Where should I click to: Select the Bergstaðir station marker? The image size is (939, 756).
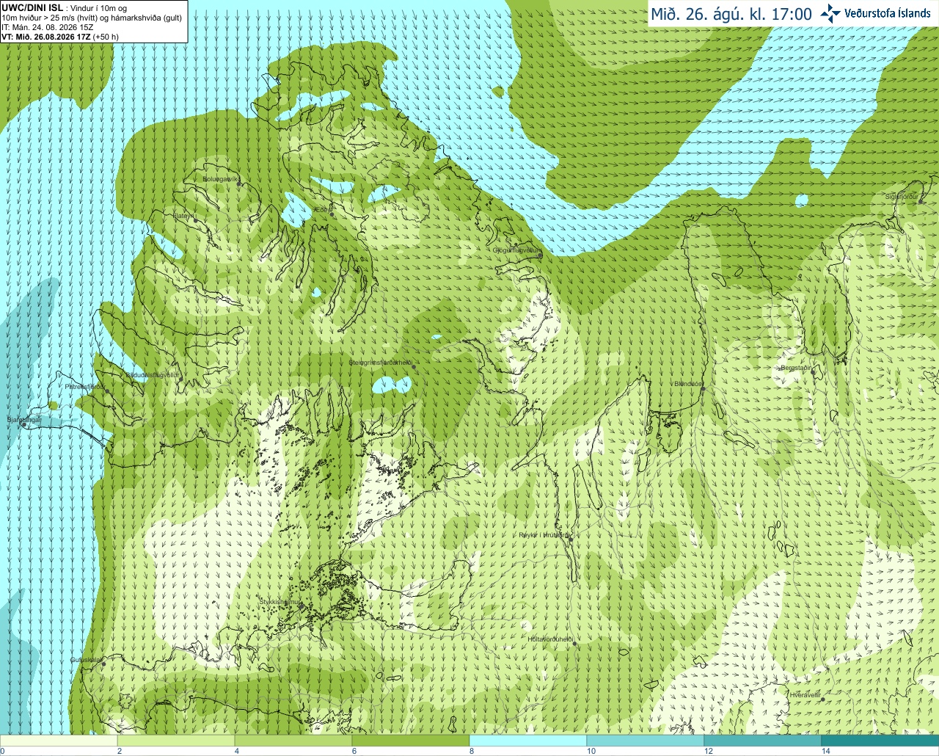813,373
